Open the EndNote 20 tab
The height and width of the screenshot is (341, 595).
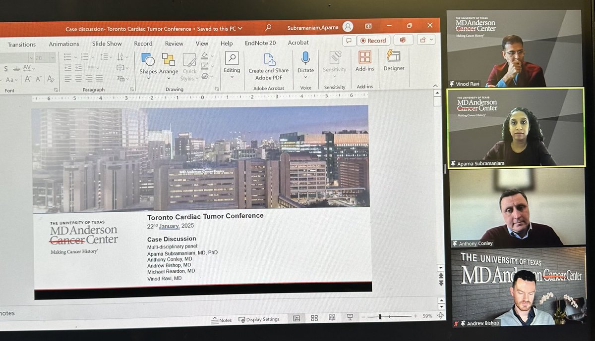pyautogui.click(x=260, y=43)
